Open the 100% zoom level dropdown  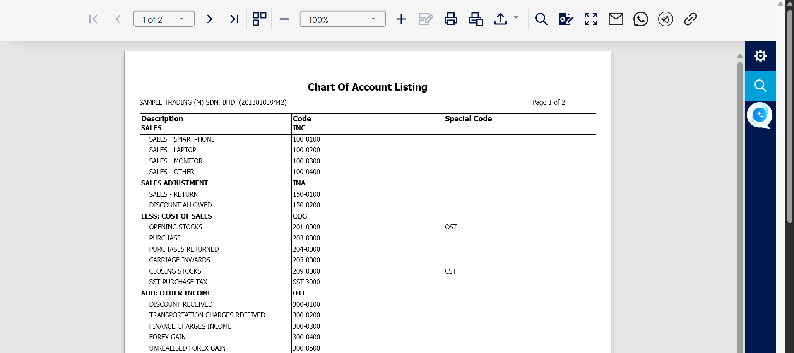click(373, 19)
